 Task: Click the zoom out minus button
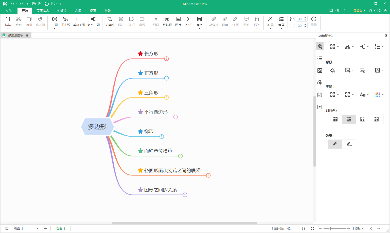pyautogui.click(x=320, y=228)
